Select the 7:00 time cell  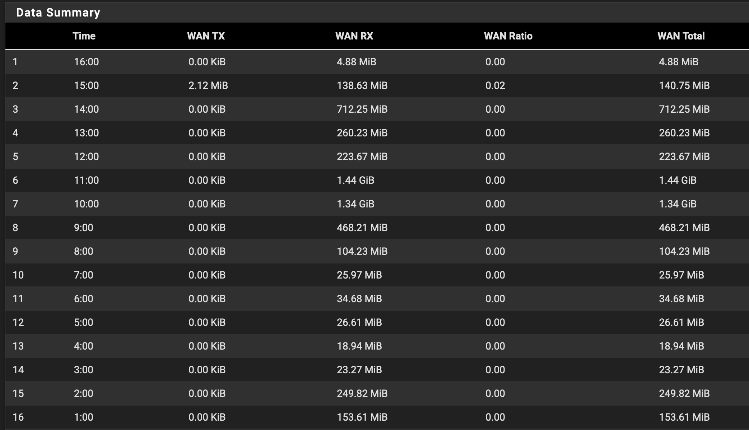[x=84, y=275]
